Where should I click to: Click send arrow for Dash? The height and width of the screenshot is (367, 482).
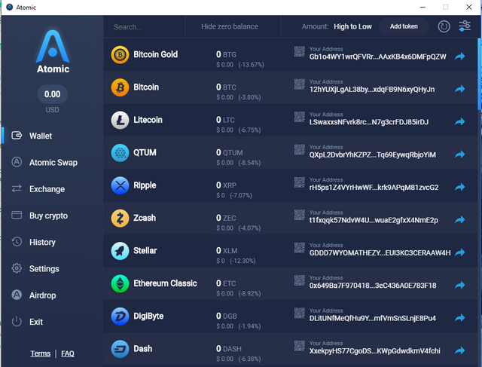pyautogui.click(x=460, y=350)
